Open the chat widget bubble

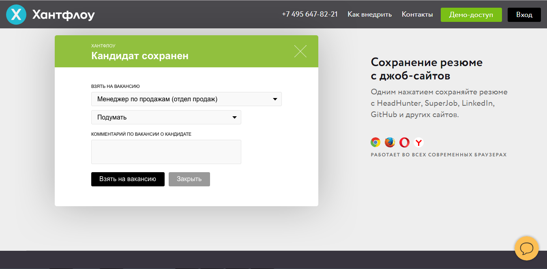coord(526,248)
